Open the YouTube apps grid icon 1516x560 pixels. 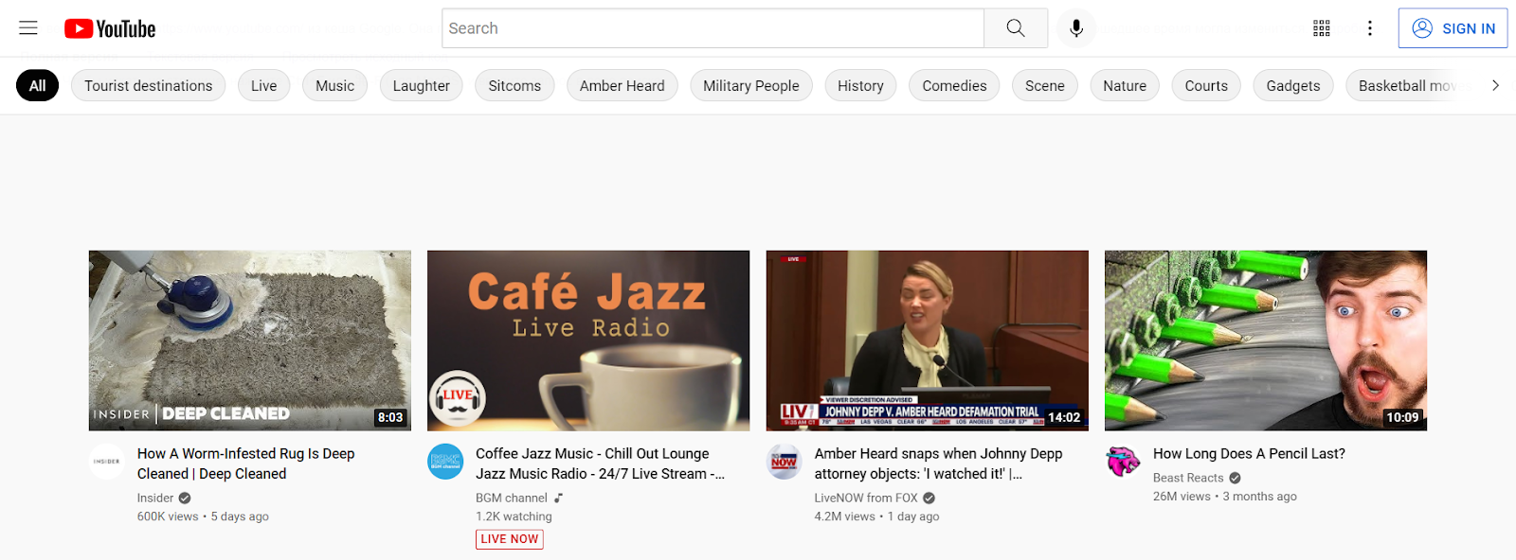tap(1322, 28)
